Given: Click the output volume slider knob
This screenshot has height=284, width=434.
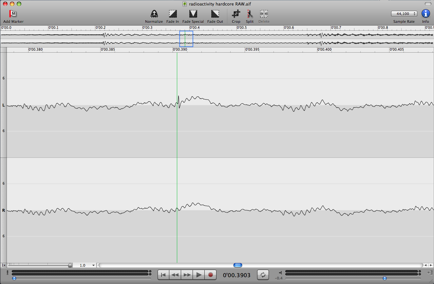Looking at the screenshot, I should [x=385, y=278].
